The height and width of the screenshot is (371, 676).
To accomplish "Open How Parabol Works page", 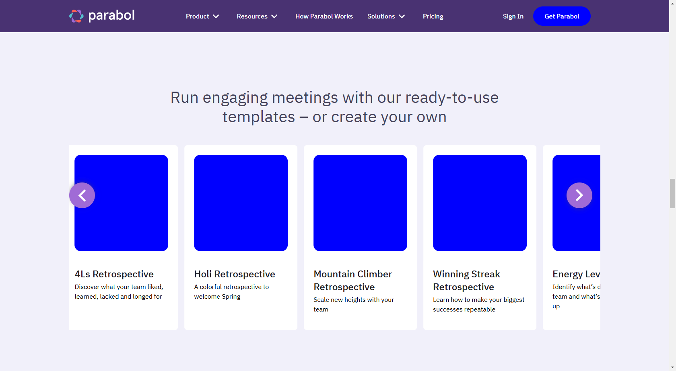I will point(324,16).
